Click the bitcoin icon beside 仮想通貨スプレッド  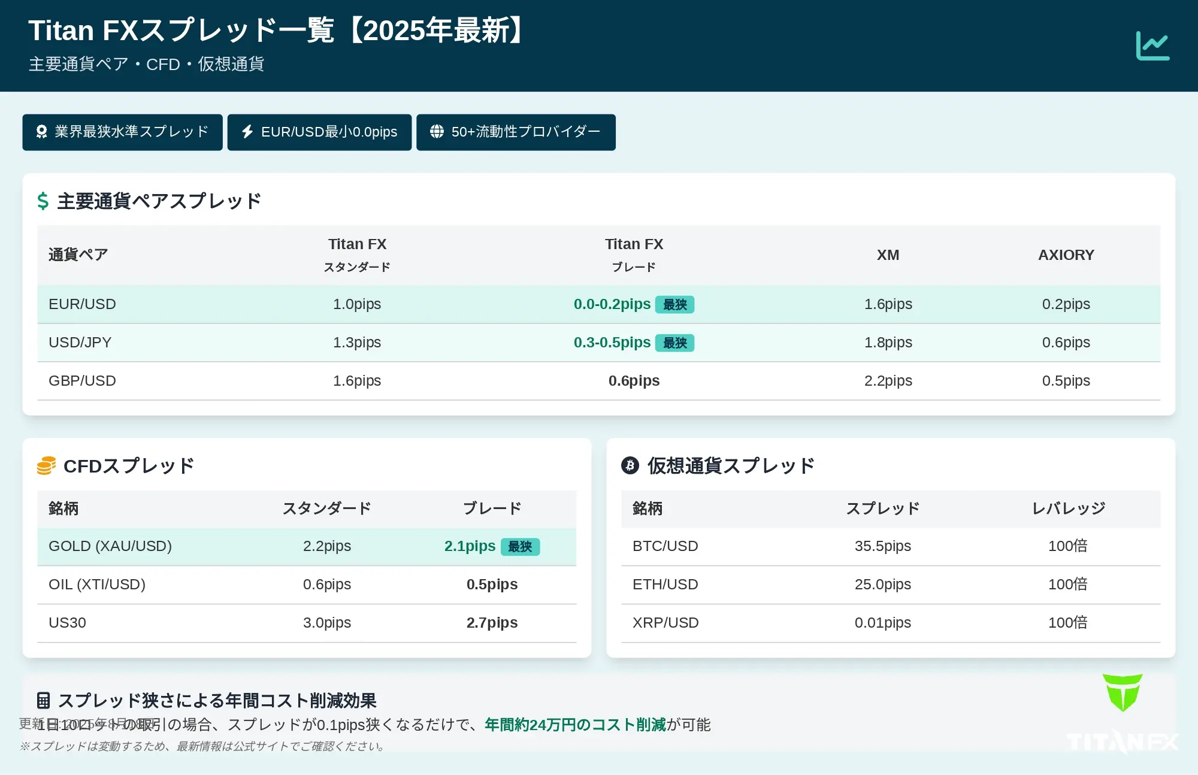click(x=630, y=465)
